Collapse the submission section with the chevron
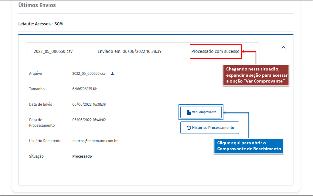 (x=283, y=48)
